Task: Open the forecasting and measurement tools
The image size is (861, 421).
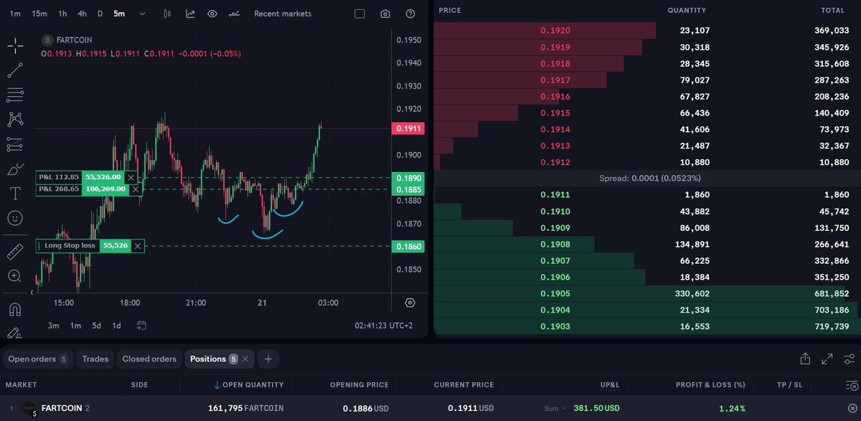Action: tap(15, 144)
